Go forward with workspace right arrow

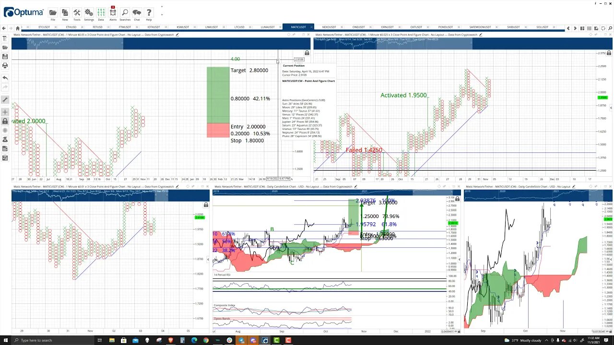click(11, 28)
